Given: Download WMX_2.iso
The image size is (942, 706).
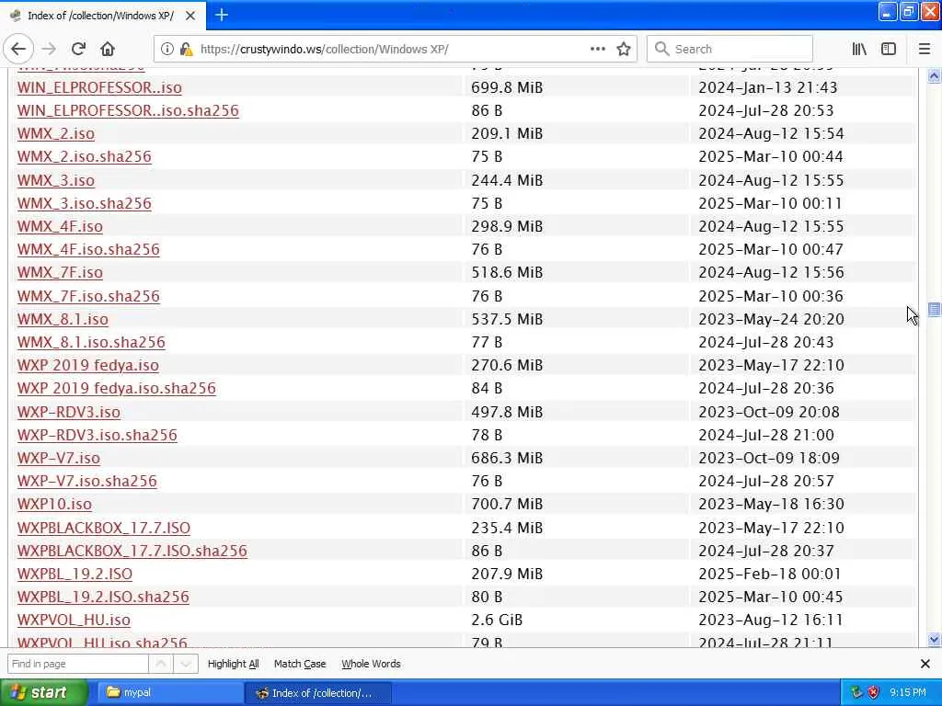Looking at the screenshot, I should coord(56,133).
